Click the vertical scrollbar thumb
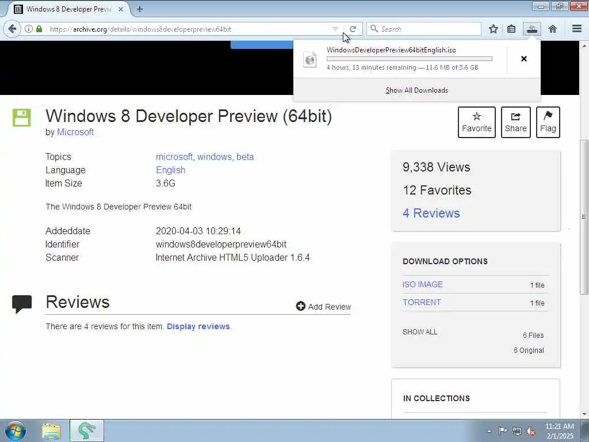 pyautogui.click(x=584, y=216)
